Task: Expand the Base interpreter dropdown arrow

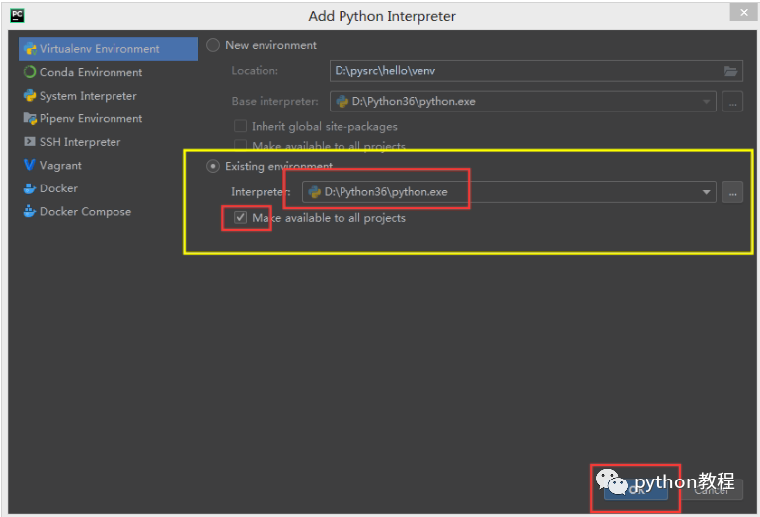Action: click(706, 102)
